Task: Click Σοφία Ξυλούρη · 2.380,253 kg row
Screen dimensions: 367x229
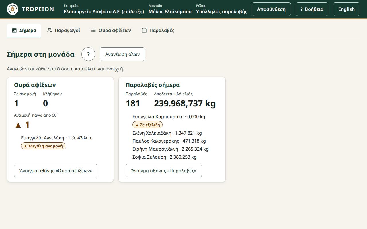Action: pos(165,157)
